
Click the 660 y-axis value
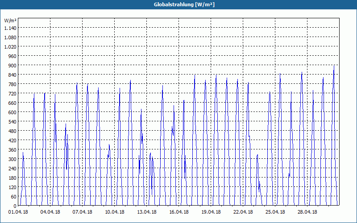coord(12,103)
